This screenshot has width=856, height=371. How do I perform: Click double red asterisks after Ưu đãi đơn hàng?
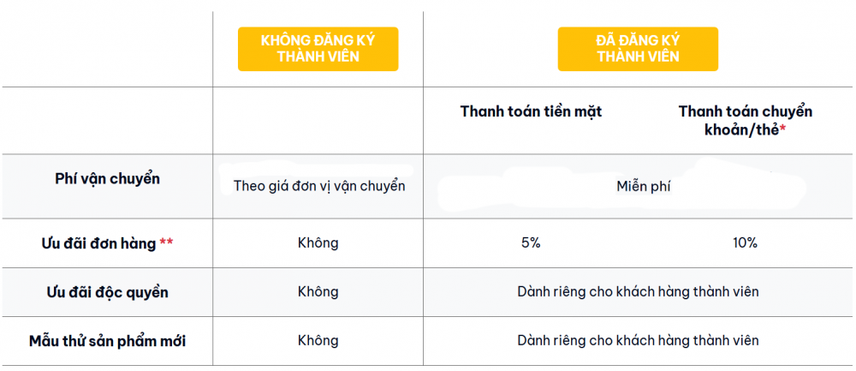166,242
